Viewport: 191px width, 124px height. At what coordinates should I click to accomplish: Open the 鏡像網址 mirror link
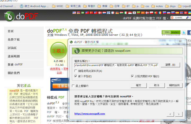[x=55, y=69]
